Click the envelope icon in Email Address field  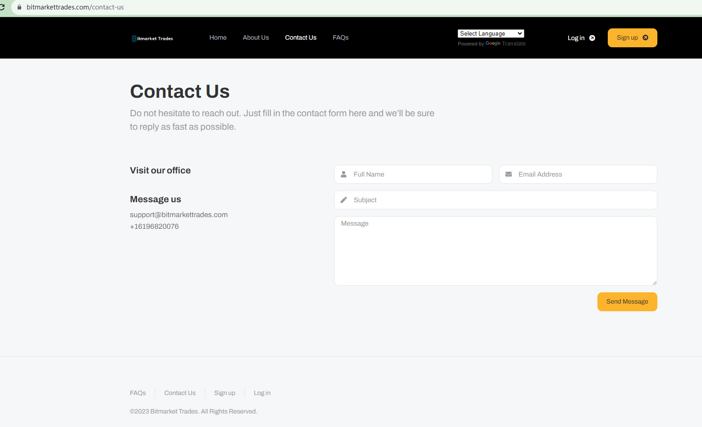tap(509, 174)
